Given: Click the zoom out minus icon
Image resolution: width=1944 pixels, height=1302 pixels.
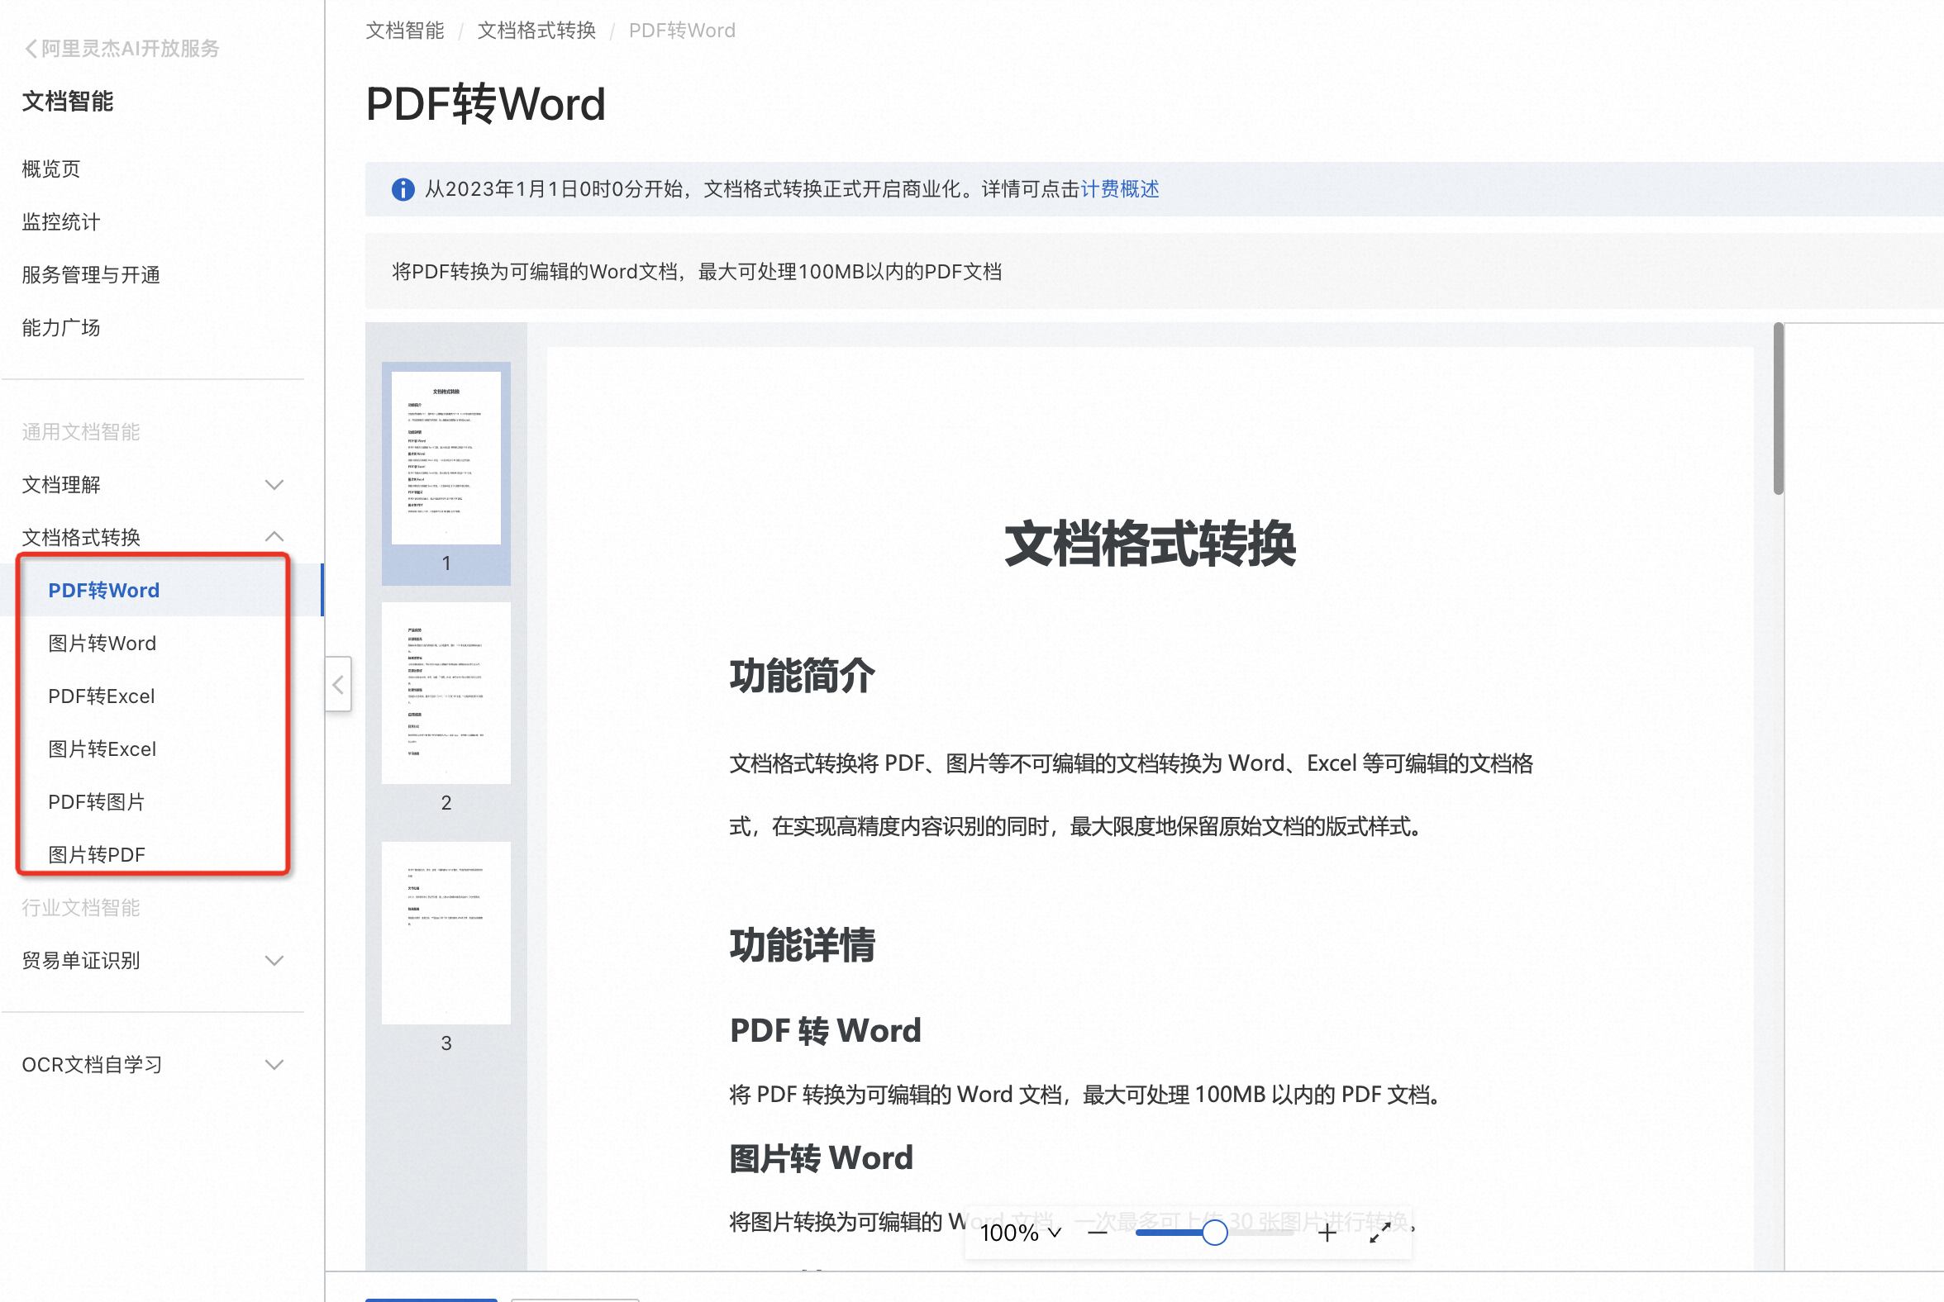Looking at the screenshot, I should click(x=1098, y=1233).
